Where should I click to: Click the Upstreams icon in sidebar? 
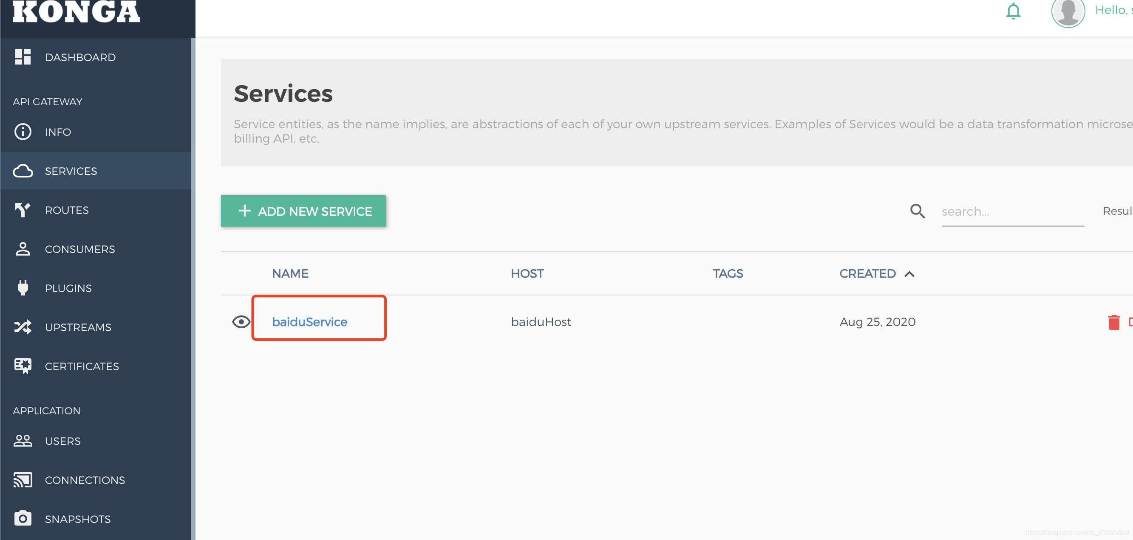coord(24,326)
